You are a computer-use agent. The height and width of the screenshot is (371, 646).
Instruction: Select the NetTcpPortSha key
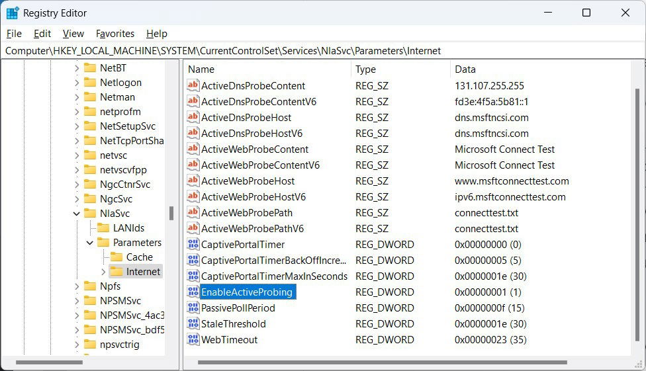(132, 140)
